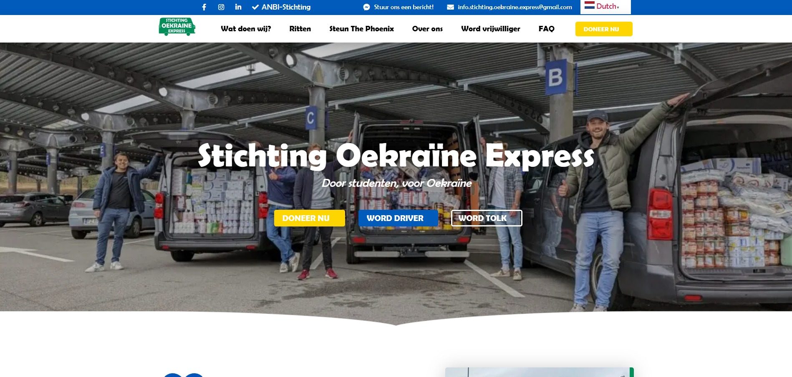The height and width of the screenshot is (377, 792).
Task: Open the LinkedIn page icon
Action: (x=238, y=7)
